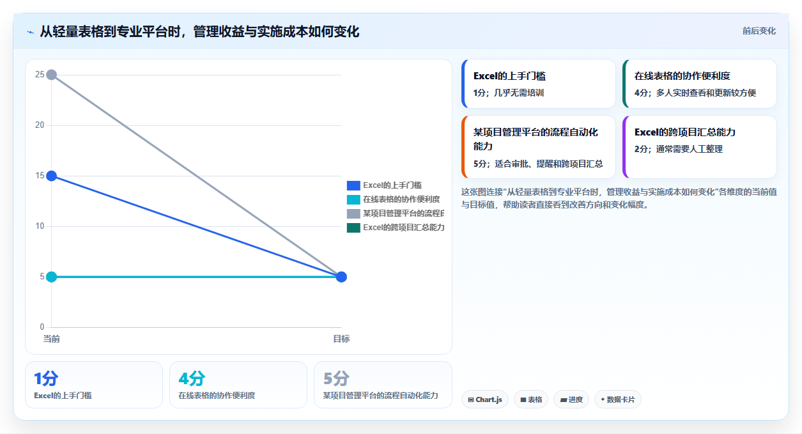Click the Chart.js tag chip
This screenshot has height=434, width=802.
point(485,399)
